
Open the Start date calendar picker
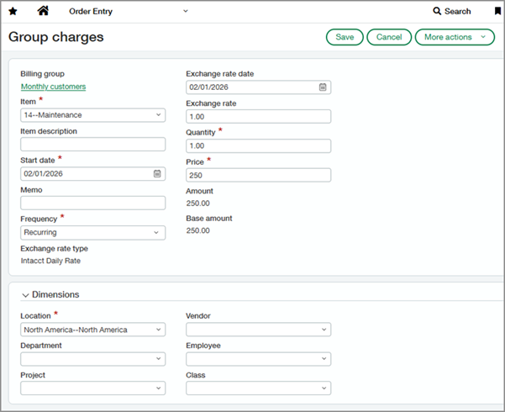tap(157, 174)
